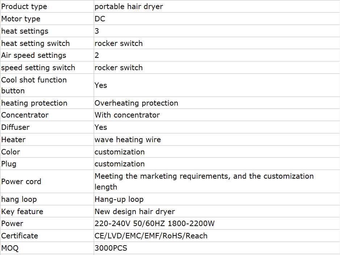Click the 'wave heating wire' value
340x255 pixels.
tap(127, 140)
